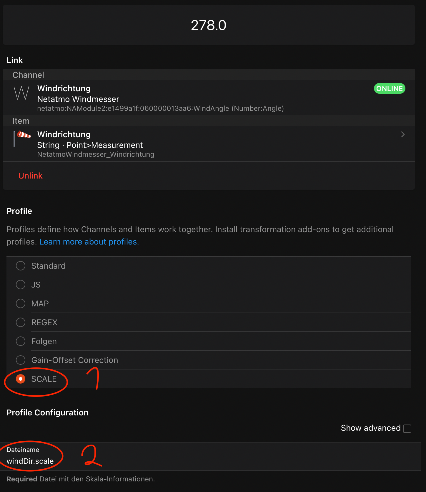Choose the JS profile option
This screenshot has height=492, width=426.
[x=21, y=285]
